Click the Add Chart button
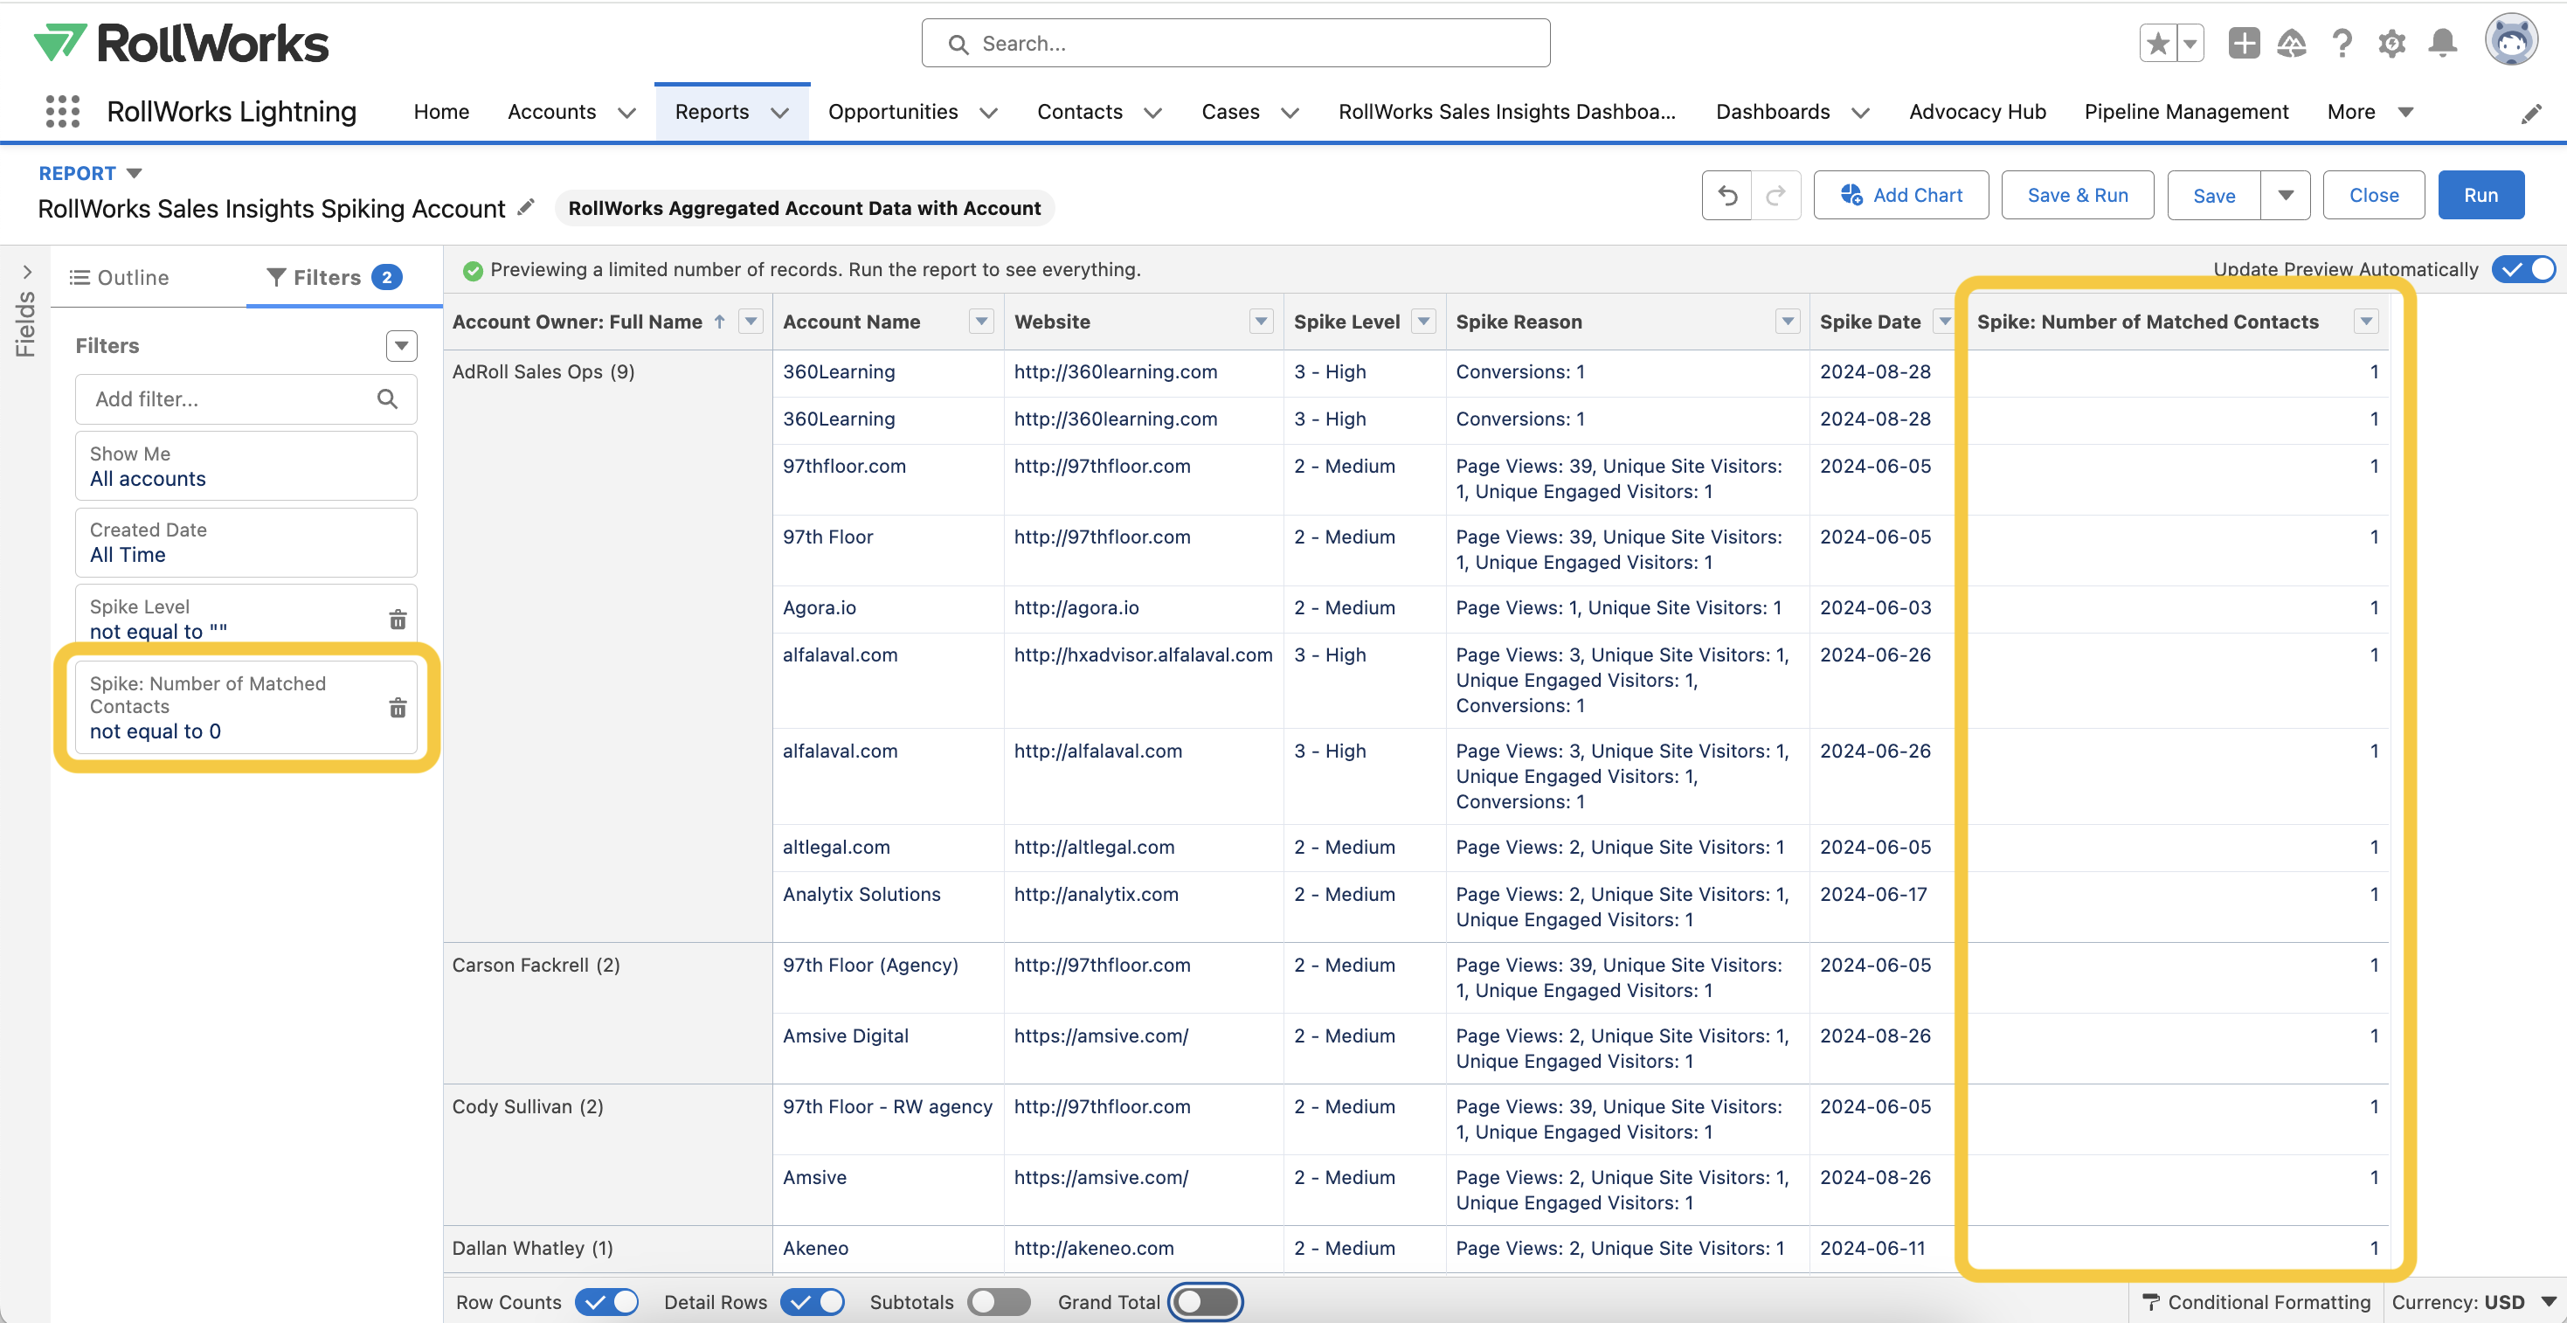The width and height of the screenshot is (2567, 1323). point(1900,196)
